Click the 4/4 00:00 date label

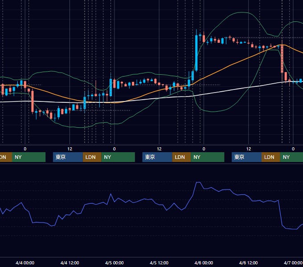(x=25, y=263)
